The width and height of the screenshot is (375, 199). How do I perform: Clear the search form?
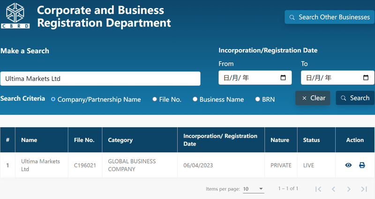pyautogui.click(x=313, y=98)
